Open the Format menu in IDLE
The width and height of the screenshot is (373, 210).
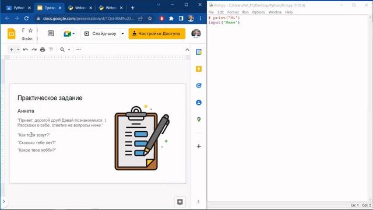[233, 12]
